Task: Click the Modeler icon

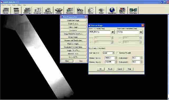Action: pos(80,10)
